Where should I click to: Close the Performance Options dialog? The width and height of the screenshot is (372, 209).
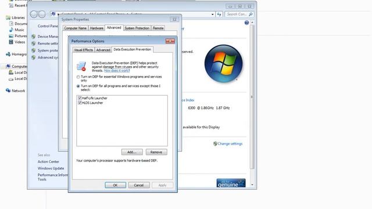pos(170,41)
